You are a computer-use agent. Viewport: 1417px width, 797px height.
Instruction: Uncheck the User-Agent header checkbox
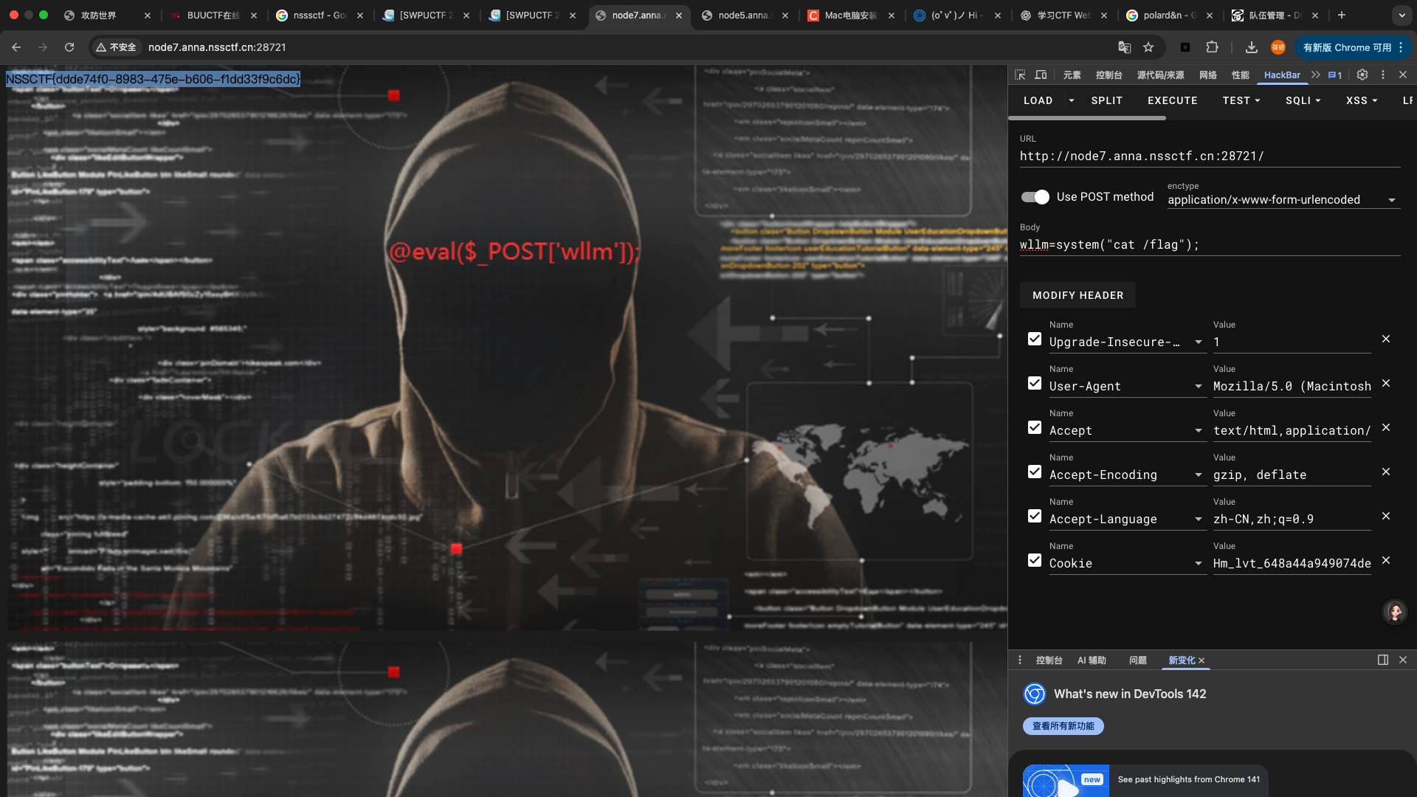(1035, 383)
